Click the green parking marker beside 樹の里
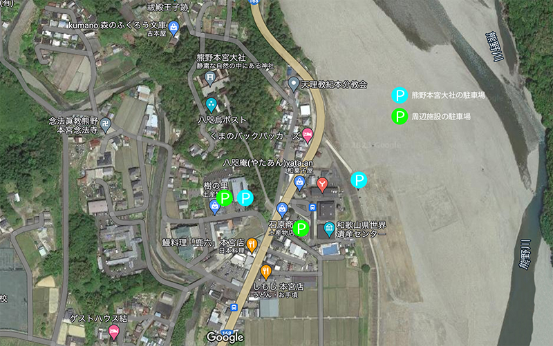553x346 pixels. (x=224, y=198)
